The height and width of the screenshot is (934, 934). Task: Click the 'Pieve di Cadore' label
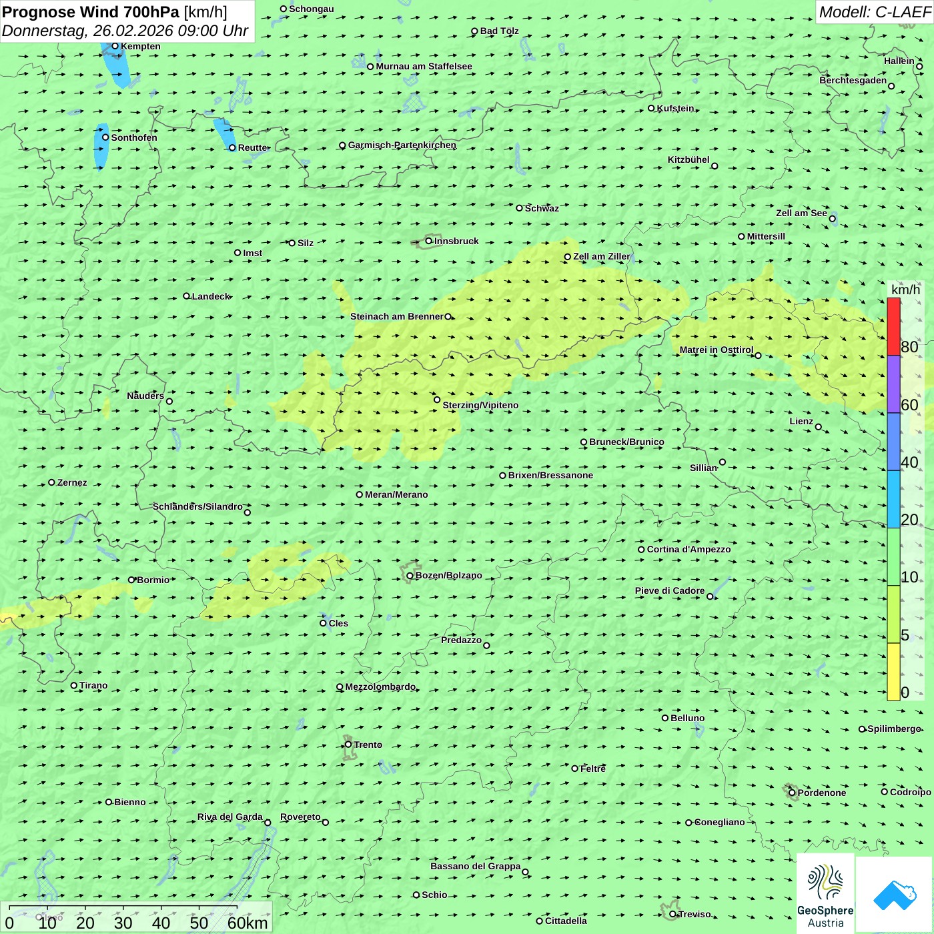(x=670, y=590)
